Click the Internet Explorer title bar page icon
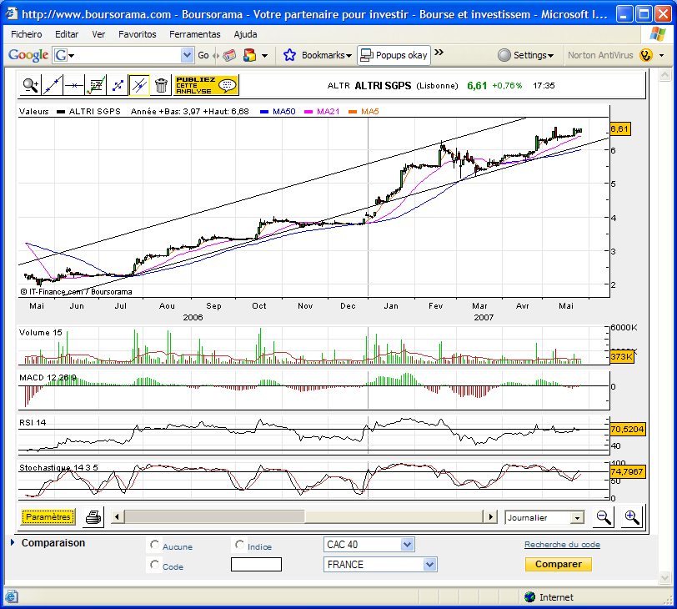Viewport: 677px width, 609px height. [11, 14]
